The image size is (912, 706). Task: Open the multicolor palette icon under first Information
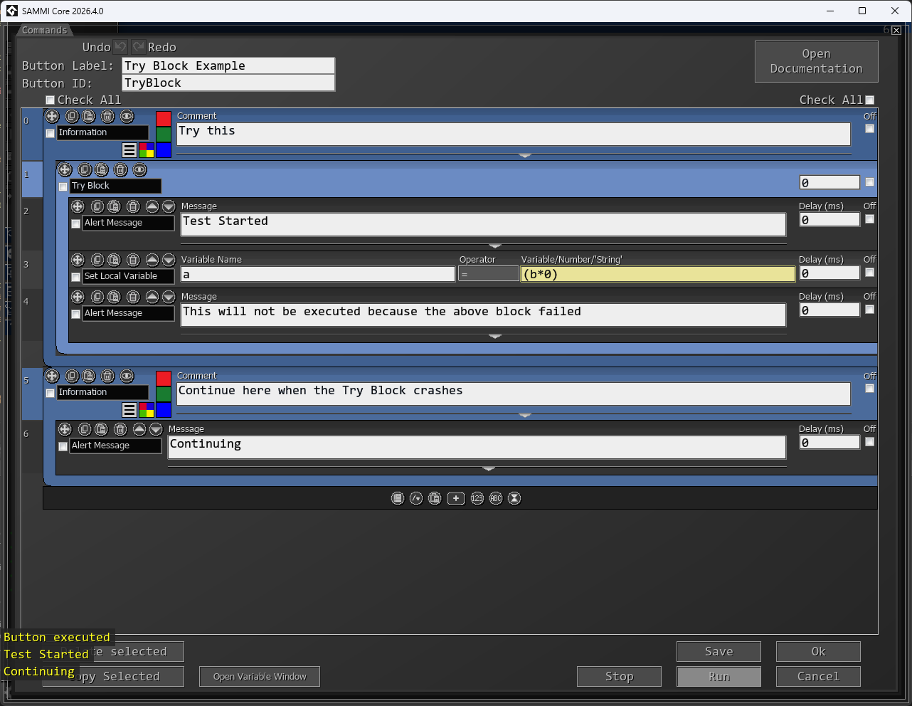pyautogui.click(x=147, y=150)
